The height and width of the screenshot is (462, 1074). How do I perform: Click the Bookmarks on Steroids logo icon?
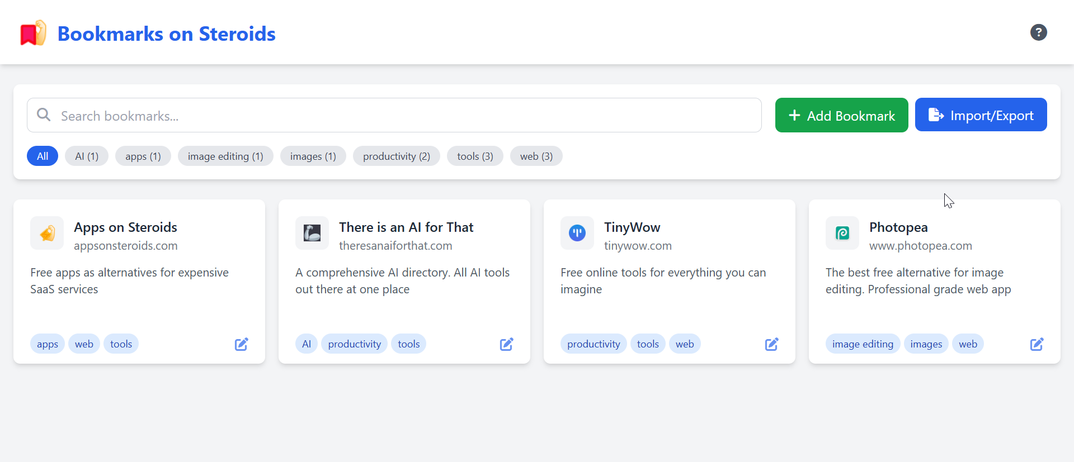point(33,33)
